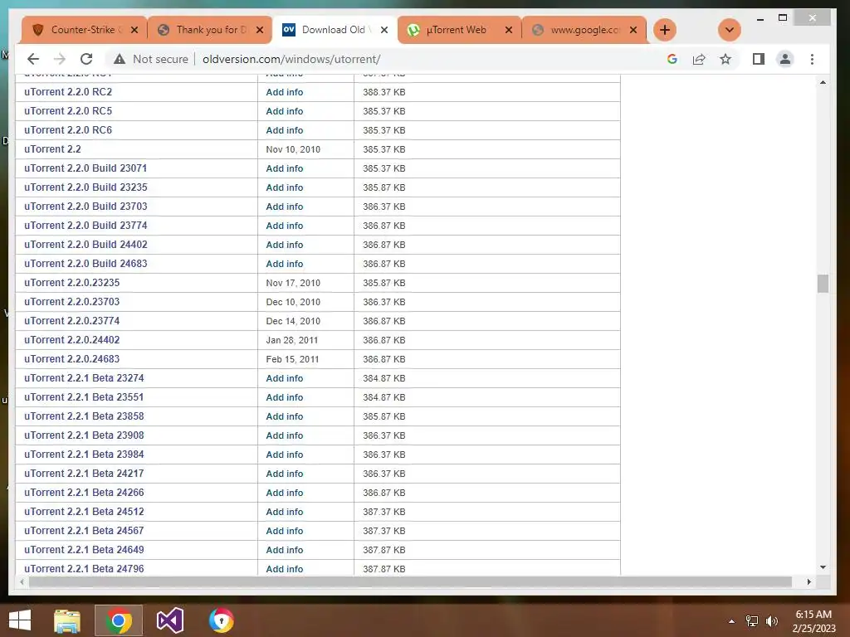Open the uTorrent 2.2.0 RC6 link
Screen dimensions: 850x637
68,130
